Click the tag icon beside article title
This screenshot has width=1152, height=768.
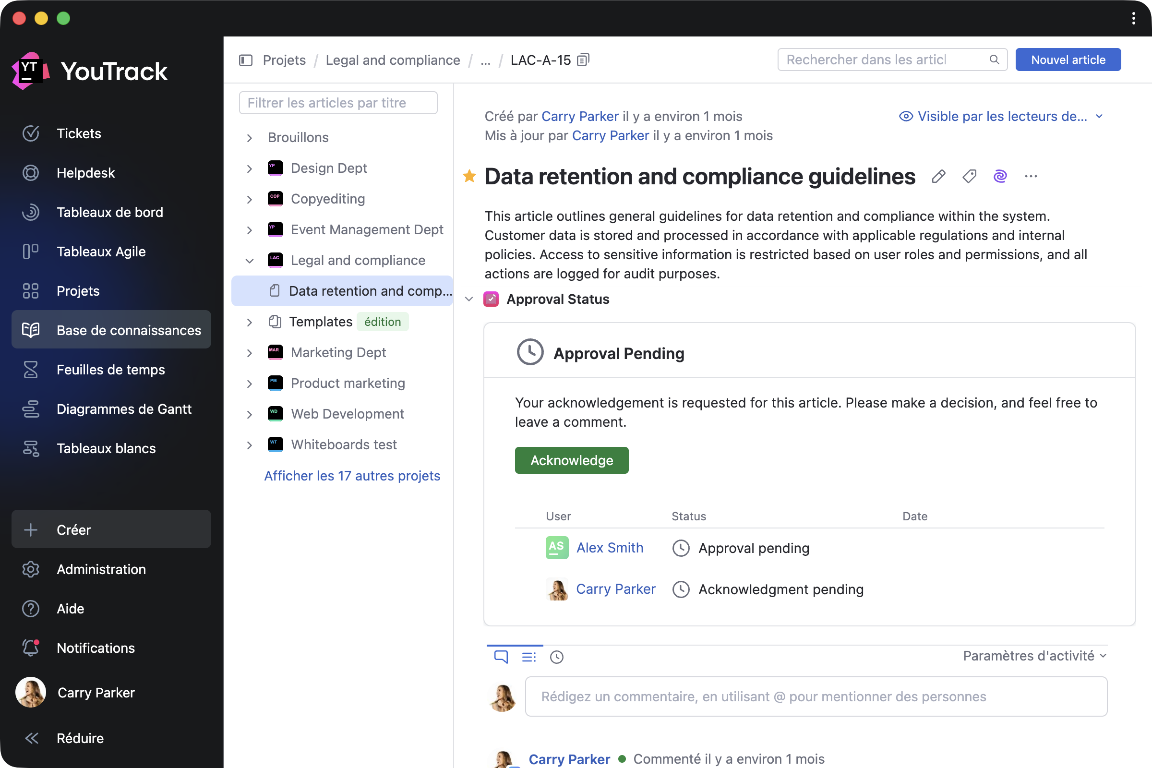pyautogui.click(x=969, y=176)
